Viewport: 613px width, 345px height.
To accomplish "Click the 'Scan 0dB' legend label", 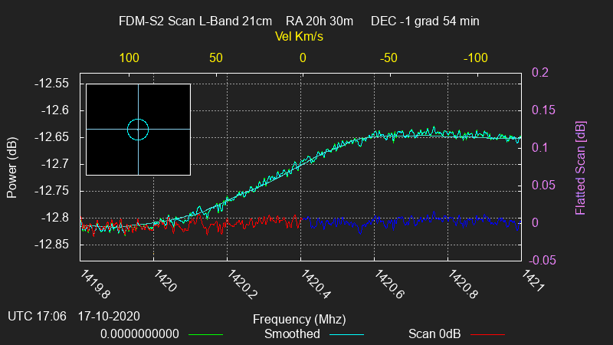I will pyautogui.click(x=434, y=334).
